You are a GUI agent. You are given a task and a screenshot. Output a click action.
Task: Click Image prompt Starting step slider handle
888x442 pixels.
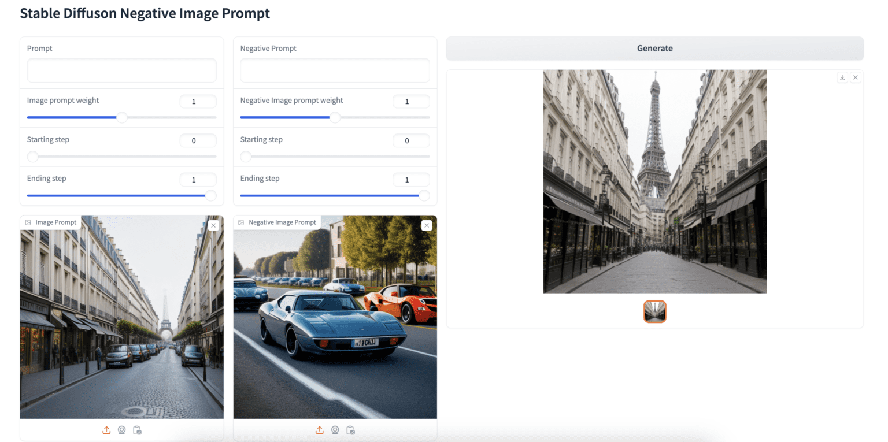click(32, 157)
